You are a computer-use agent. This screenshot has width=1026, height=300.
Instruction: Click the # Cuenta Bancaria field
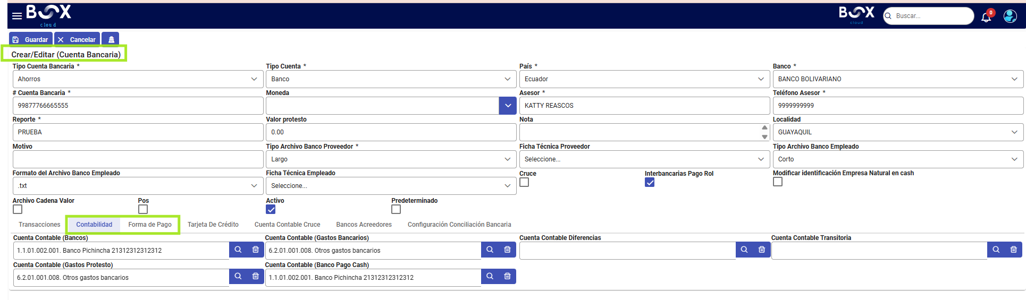tap(138, 106)
